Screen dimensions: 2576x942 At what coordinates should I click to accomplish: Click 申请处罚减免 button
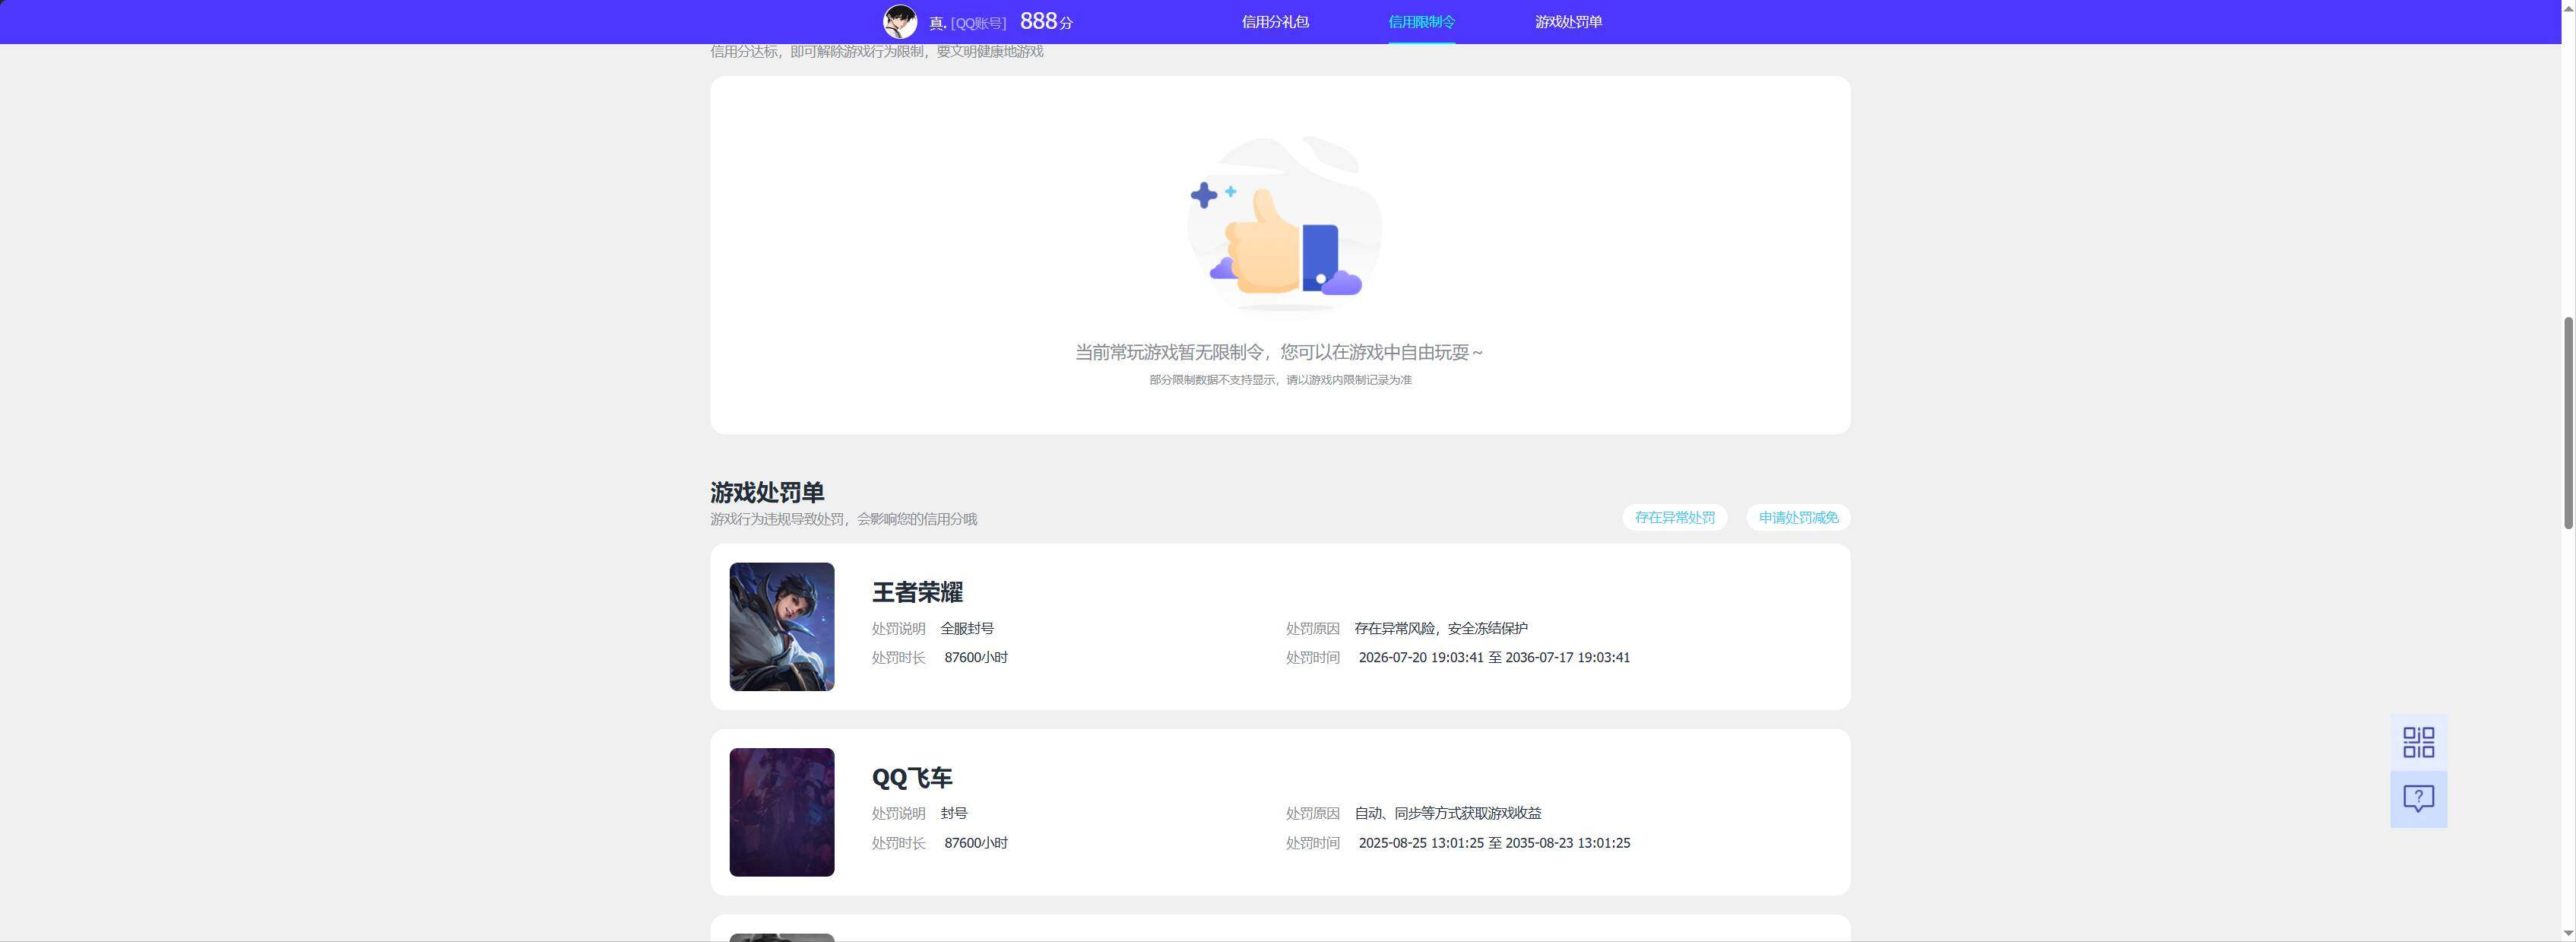click(x=1798, y=517)
